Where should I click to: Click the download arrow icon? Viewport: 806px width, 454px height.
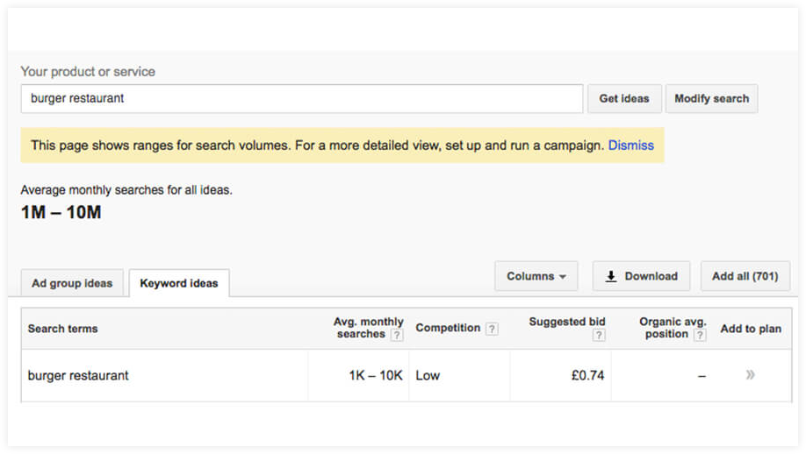pos(611,276)
